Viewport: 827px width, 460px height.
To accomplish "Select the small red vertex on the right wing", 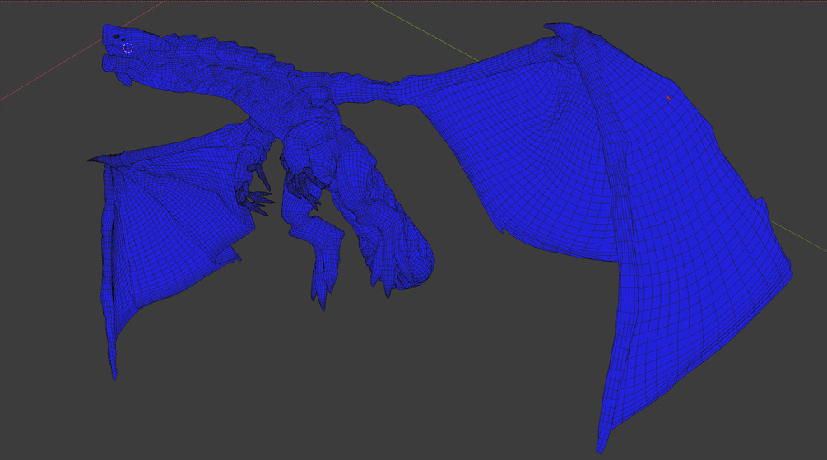I will tap(668, 98).
